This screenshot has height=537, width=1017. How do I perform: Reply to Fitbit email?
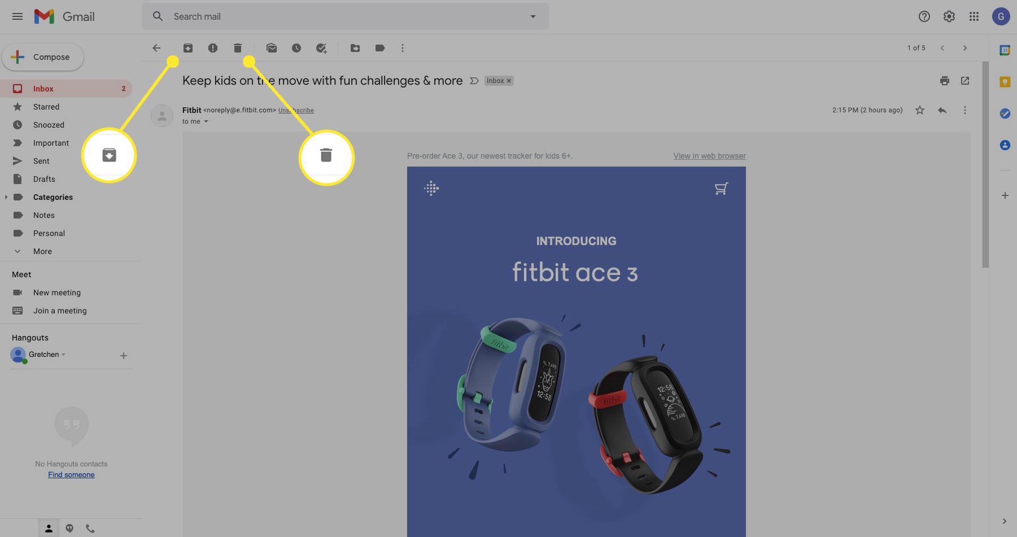942,110
